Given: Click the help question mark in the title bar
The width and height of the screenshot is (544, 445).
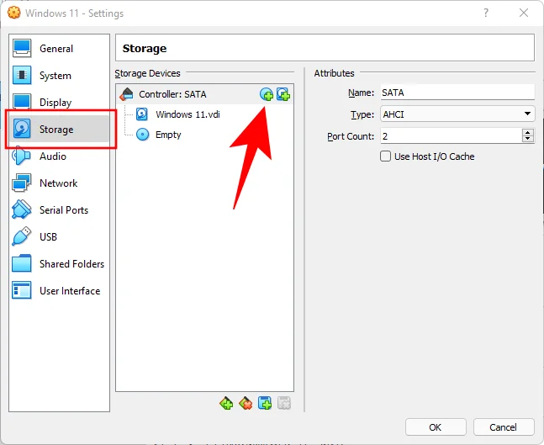Looking at the screenshot, I should coord(485,13).
